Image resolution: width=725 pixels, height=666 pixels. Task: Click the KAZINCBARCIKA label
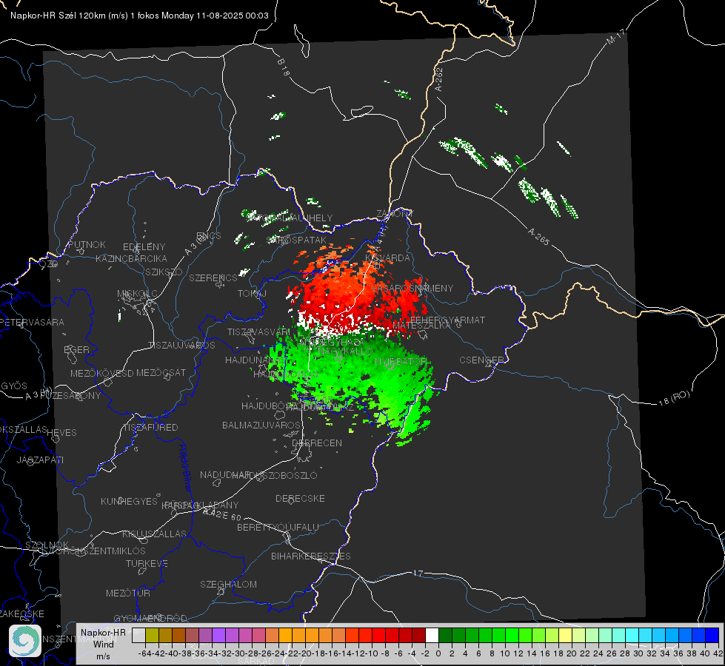(131, 258)
